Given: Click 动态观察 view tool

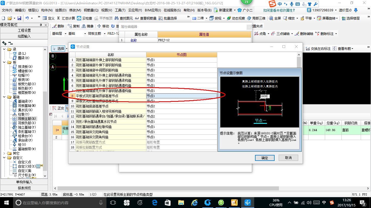Looking at the screenshot, I should pos(236,18).
